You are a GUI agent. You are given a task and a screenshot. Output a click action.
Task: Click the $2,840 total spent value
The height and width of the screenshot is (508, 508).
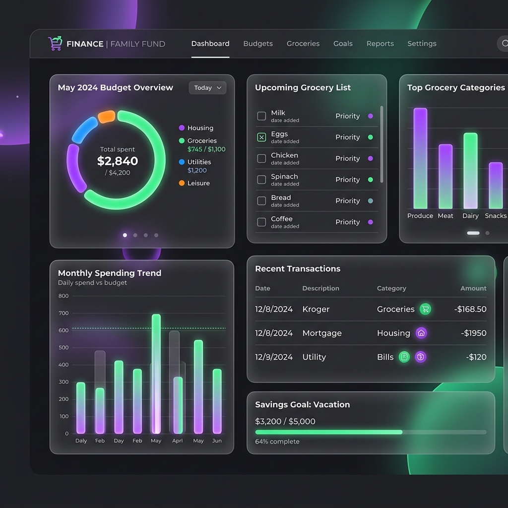click(x=117, y=161)
